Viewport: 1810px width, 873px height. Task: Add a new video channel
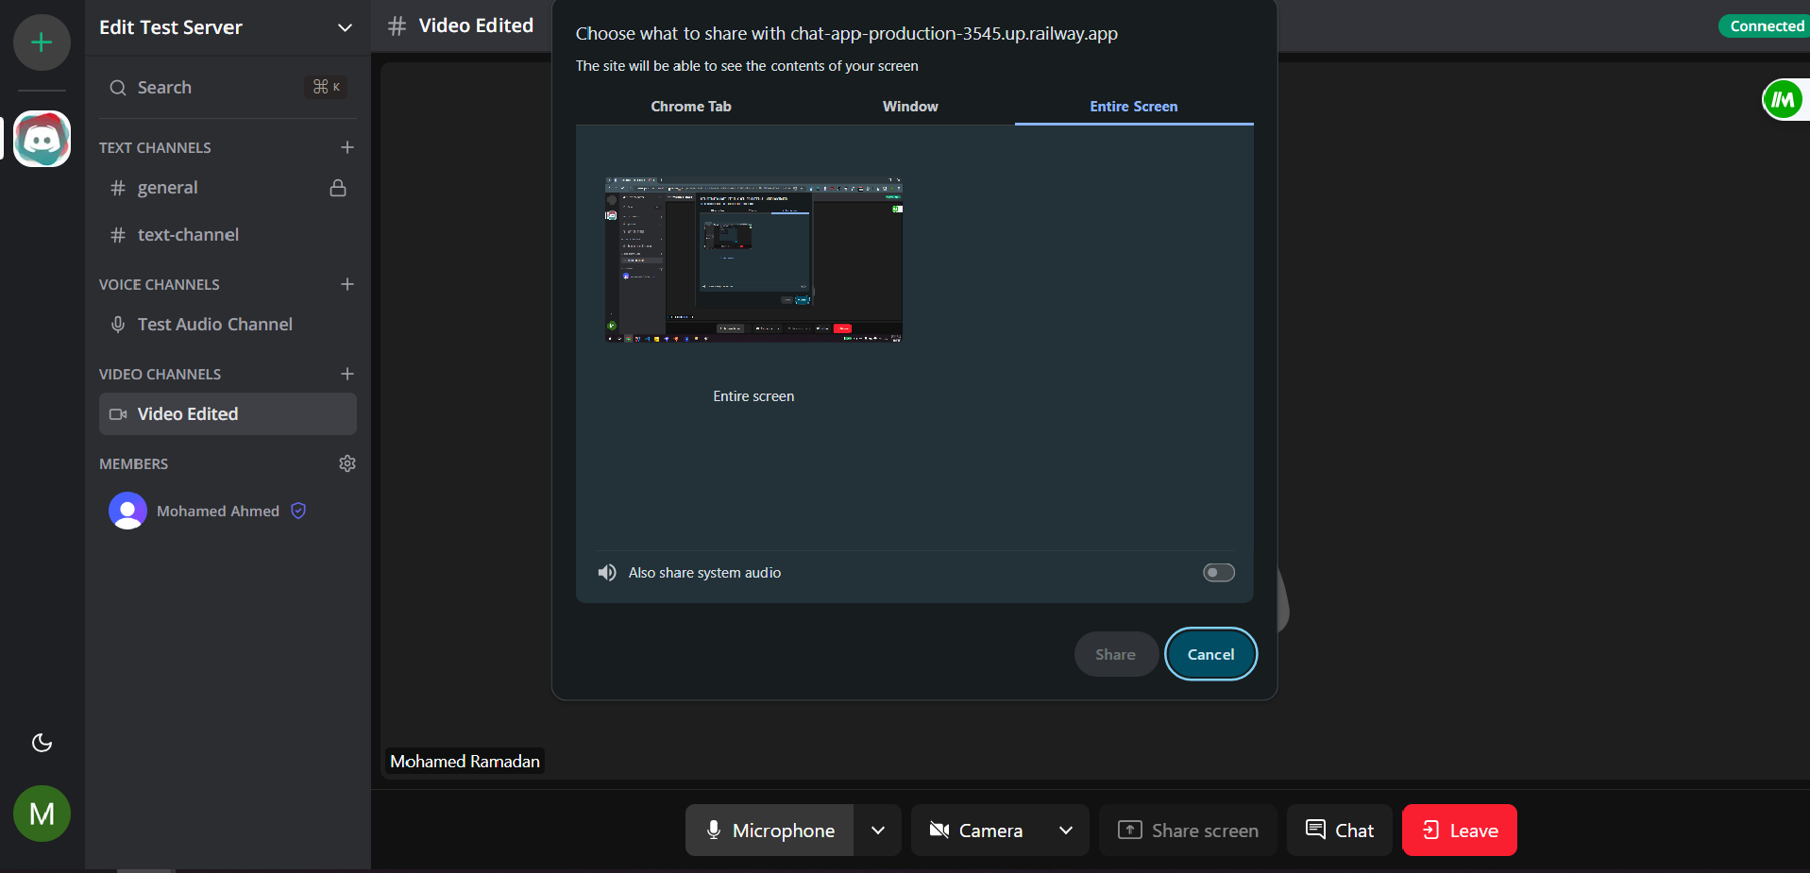(x=347, y=374)
